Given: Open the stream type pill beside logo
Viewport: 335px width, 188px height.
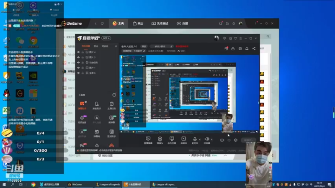Looking at the screenshot, I should coord(106,38).
